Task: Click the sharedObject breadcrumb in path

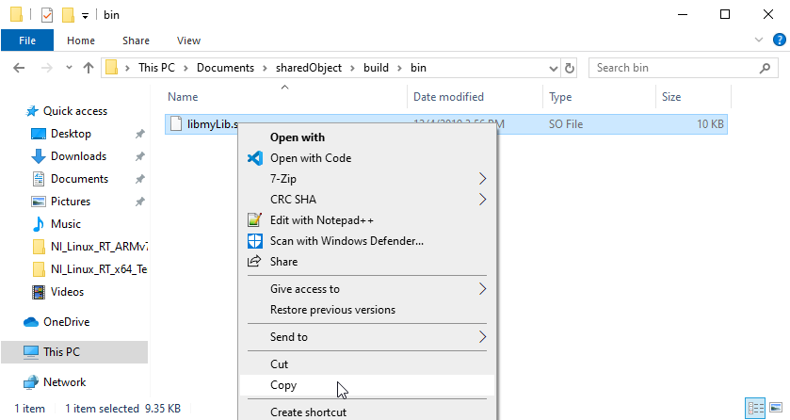Action: tap(304, 68)
